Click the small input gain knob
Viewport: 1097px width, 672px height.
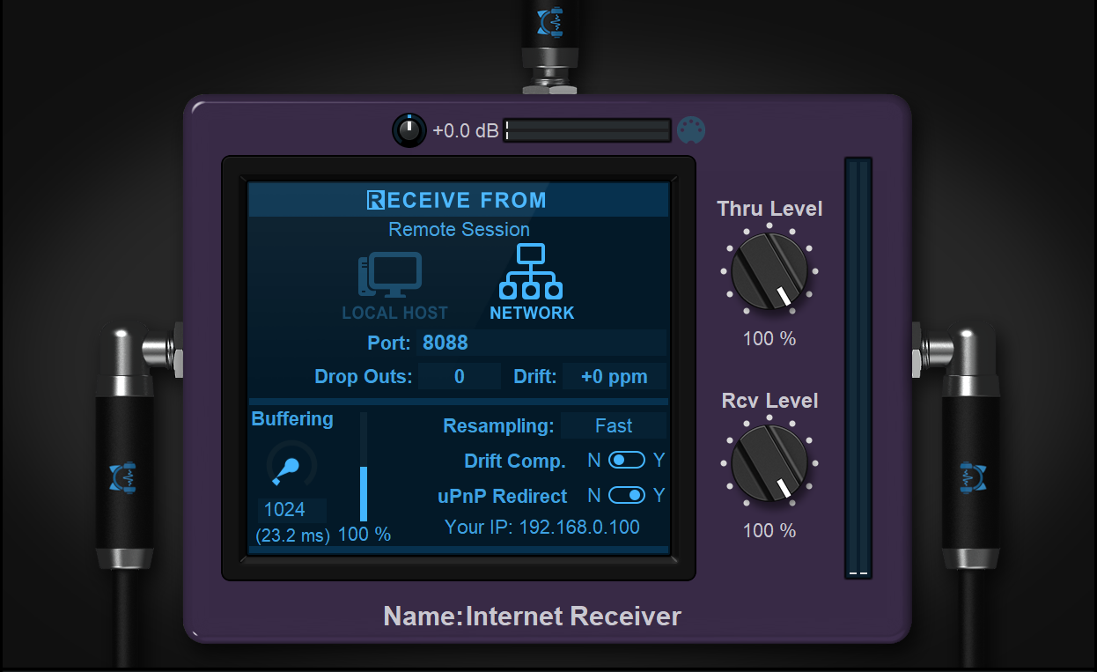pos(409,130)
